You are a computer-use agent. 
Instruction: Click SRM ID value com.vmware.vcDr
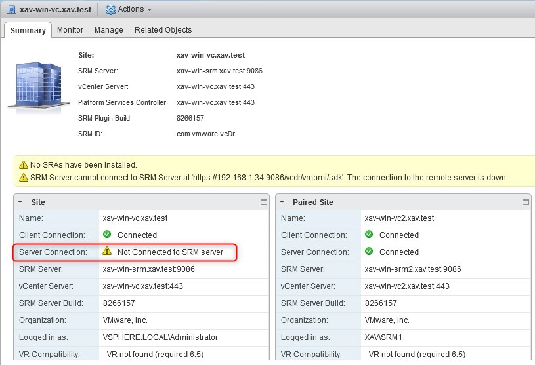pyautogui.click(x=205, y=134)
